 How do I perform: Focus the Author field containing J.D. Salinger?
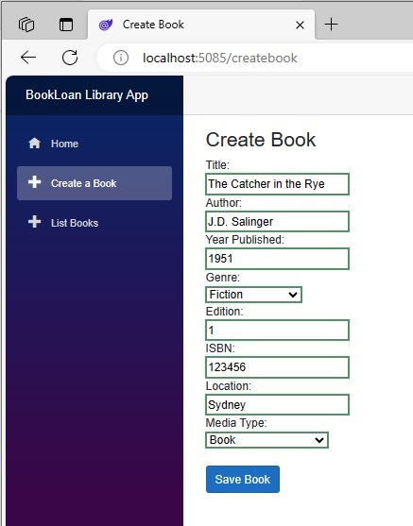coord(277,221)
